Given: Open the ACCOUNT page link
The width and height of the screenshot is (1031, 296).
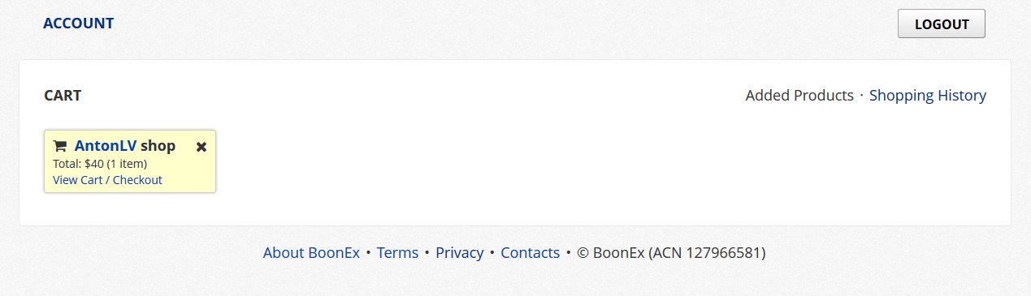Looking at the screenshot, I should coord(78,24).
